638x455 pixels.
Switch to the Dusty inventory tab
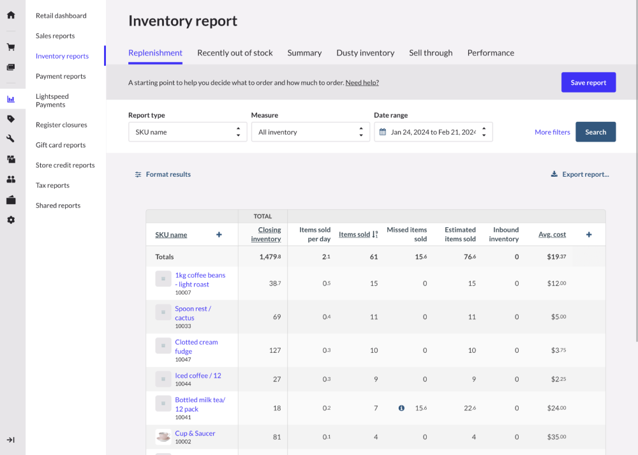365,53
